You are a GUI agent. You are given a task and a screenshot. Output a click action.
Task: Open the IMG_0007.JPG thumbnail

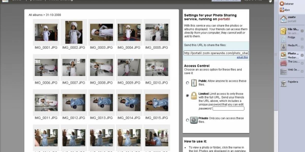point(74,68)
